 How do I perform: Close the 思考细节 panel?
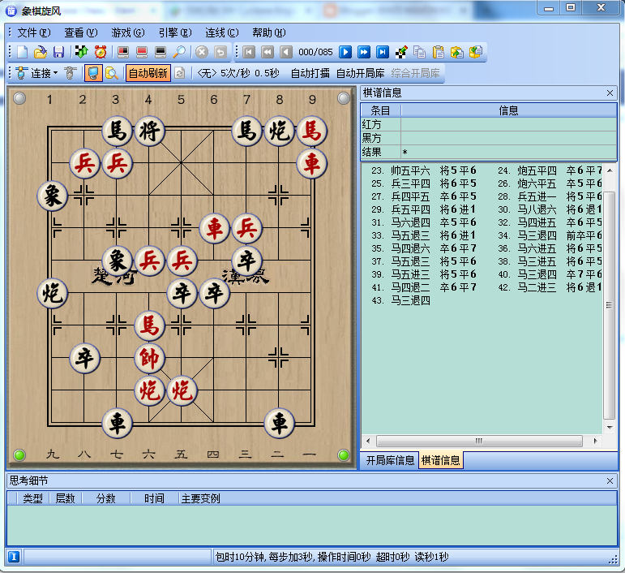610,481
